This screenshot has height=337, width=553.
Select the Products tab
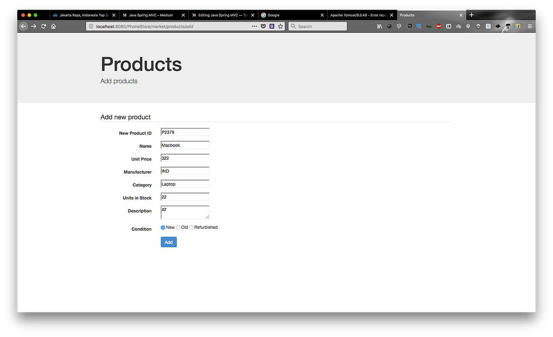click(x=431, y=15)
